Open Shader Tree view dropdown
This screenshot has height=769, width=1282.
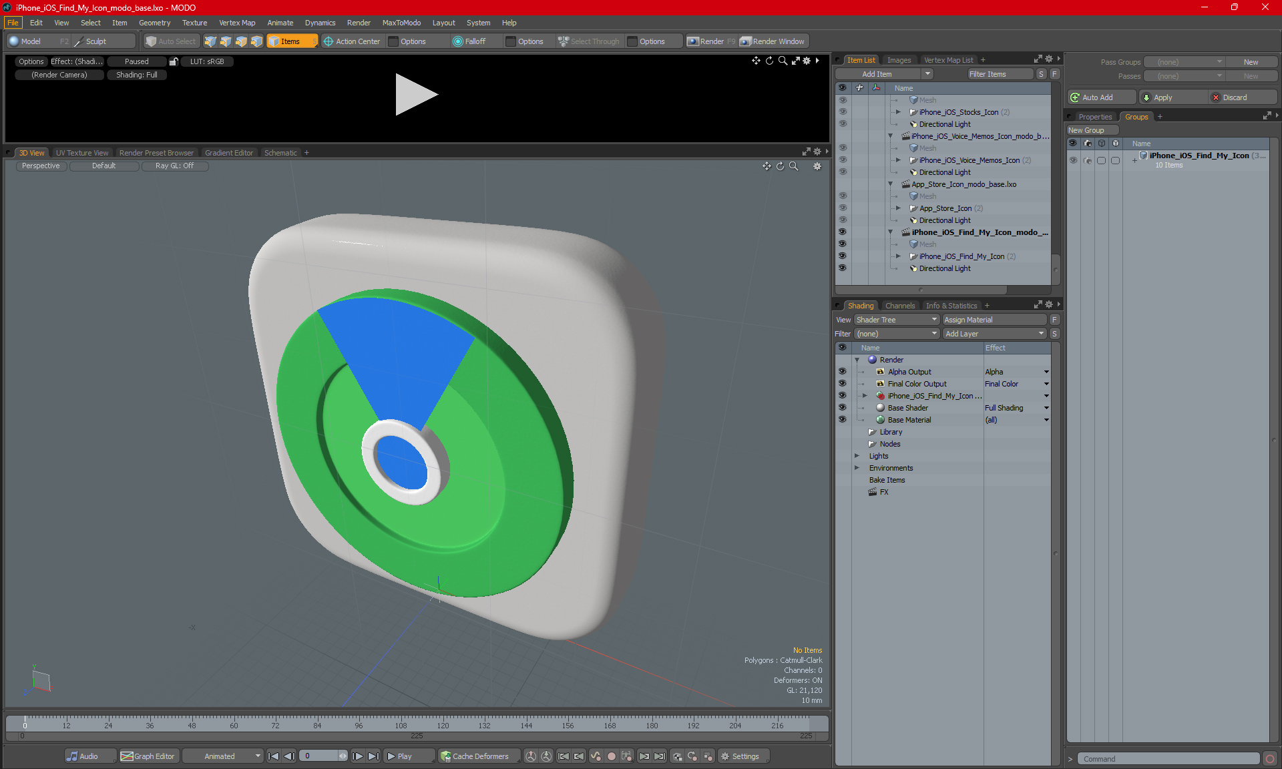[897, 320]
